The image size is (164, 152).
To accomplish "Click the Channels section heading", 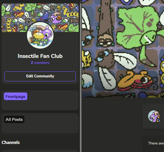I will [x=11, y=142].
